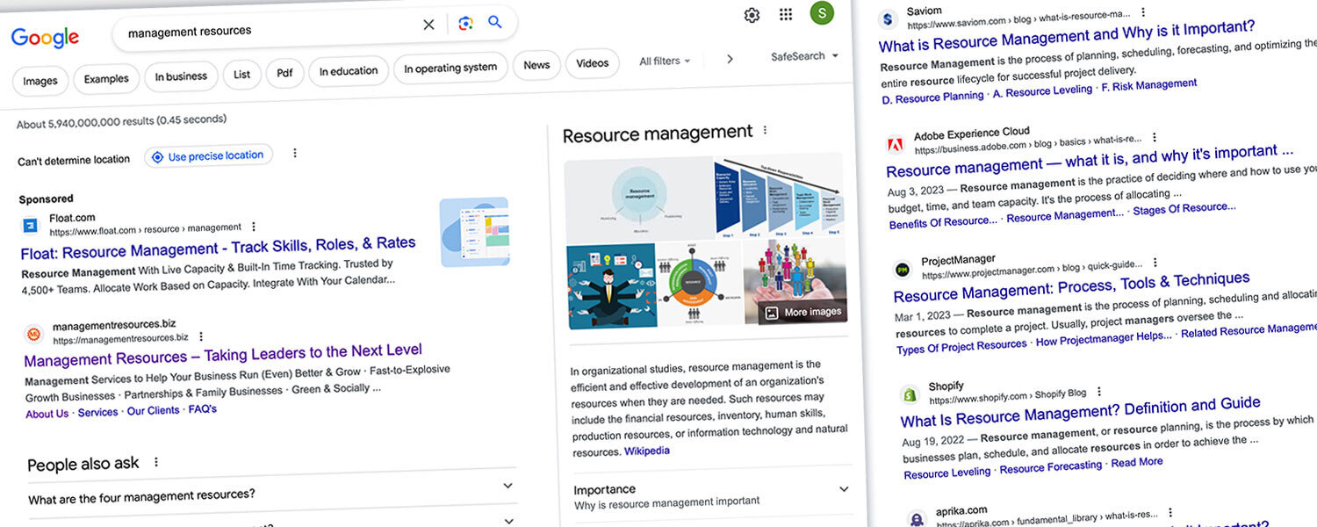Select the List filter chip
Image resolution: width=1317 pixels, height=527 pixels.
[242, 75]
